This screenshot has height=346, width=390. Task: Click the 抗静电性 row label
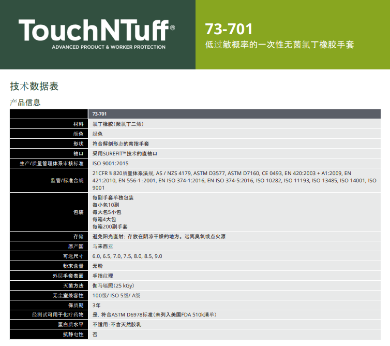pyautogui.click(x=73, y=335)
